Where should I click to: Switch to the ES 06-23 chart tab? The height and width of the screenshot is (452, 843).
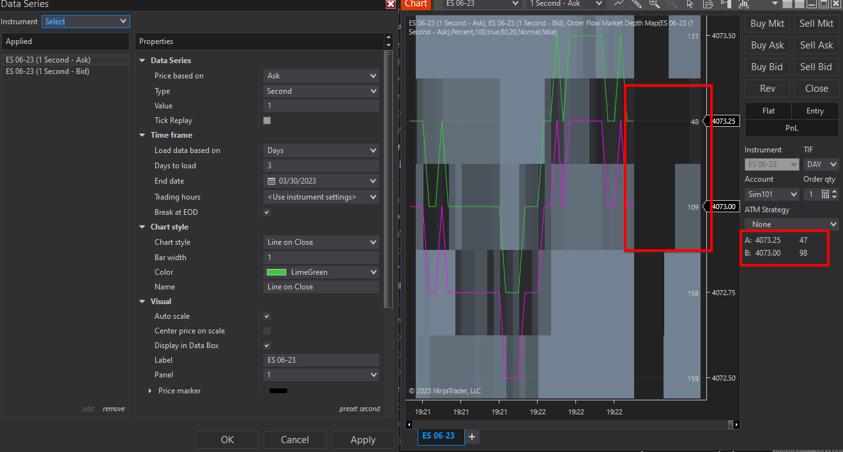click(x=438, y=436)
